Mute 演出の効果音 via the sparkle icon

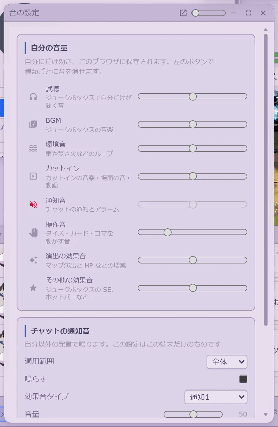(33, 260)
